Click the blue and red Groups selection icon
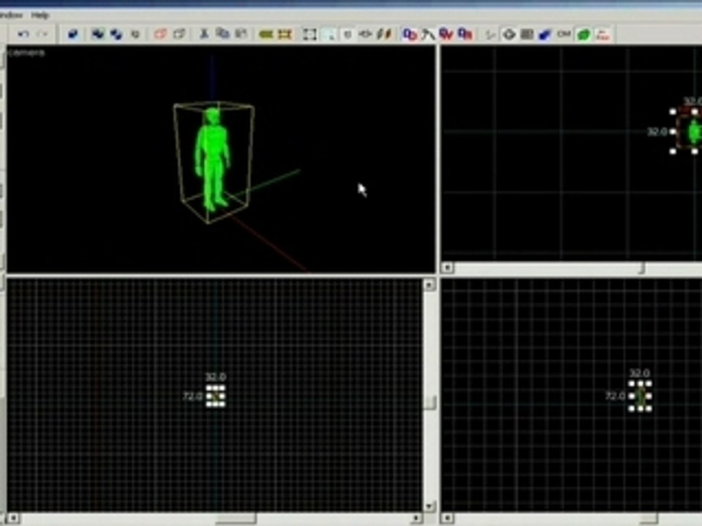 coord(409,34)
